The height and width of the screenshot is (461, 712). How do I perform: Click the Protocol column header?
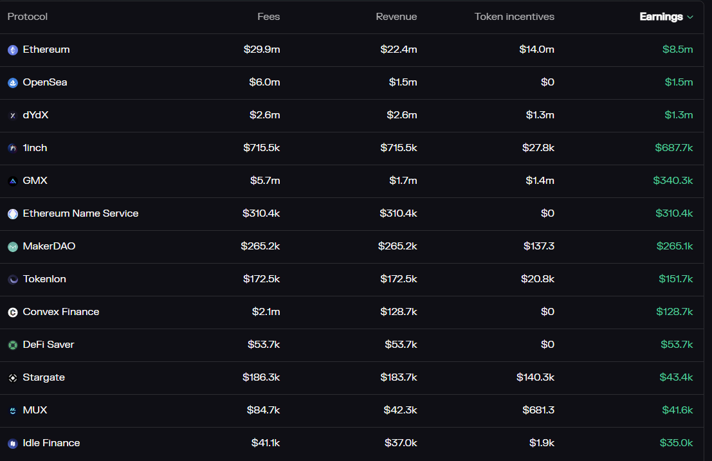coord(28,17)
